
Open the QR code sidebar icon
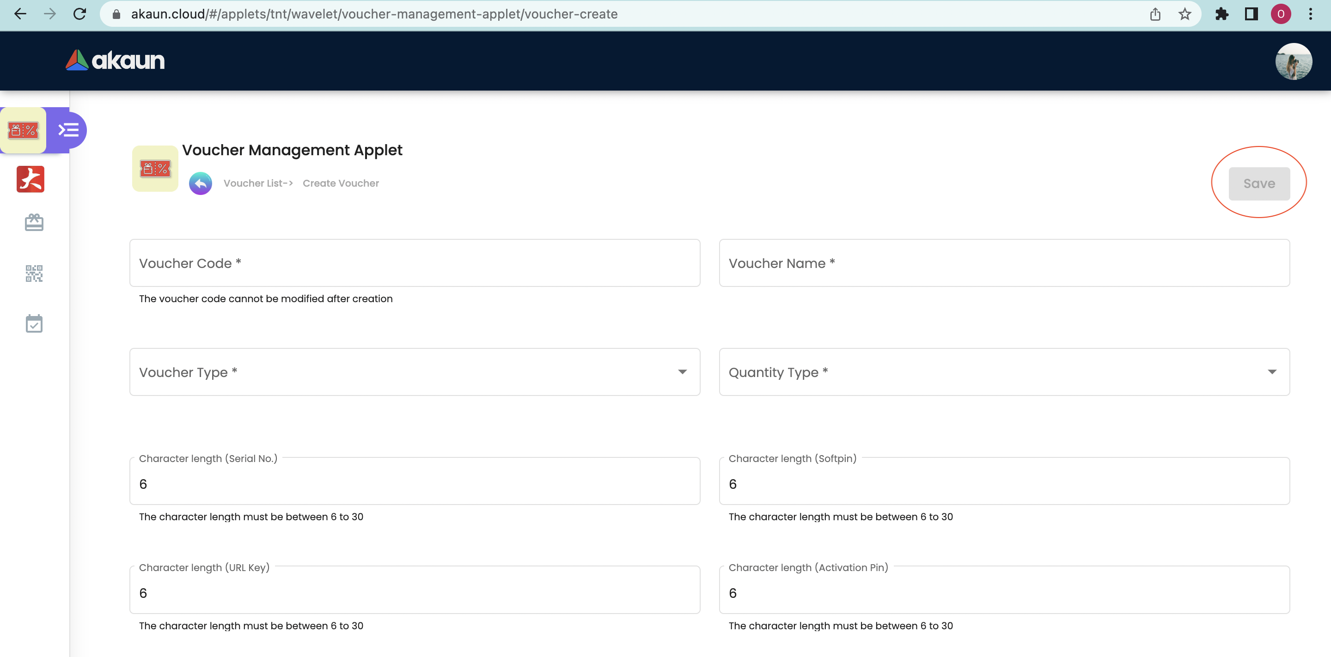[34, 273]
